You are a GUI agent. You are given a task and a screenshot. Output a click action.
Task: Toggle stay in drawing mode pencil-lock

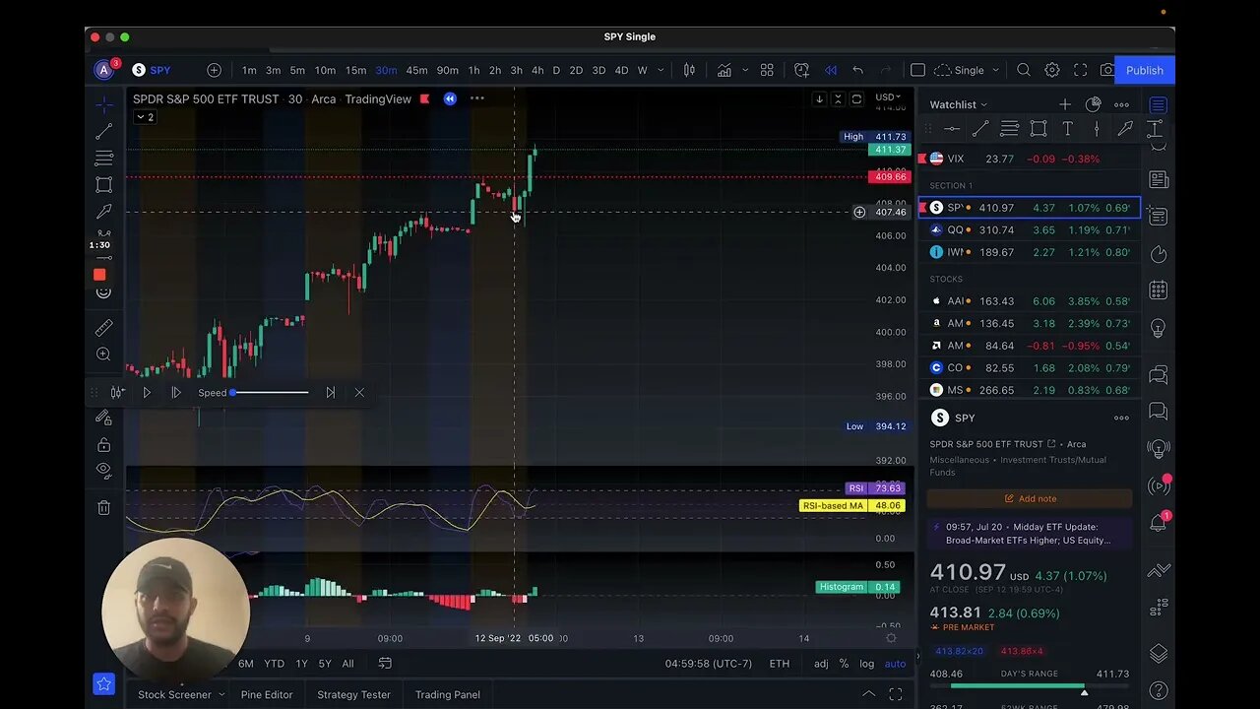pos(103,418)
